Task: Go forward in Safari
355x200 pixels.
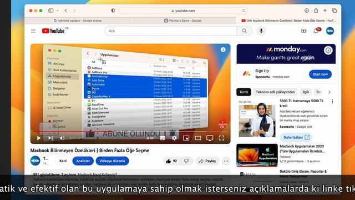Action: 74,11
